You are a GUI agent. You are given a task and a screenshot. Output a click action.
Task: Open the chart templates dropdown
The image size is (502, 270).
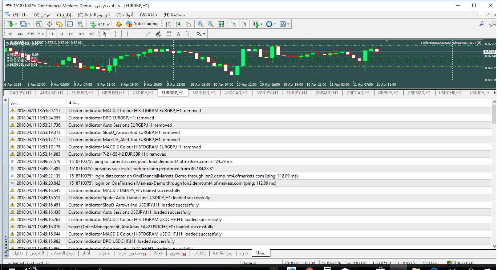tap(288, 24)
